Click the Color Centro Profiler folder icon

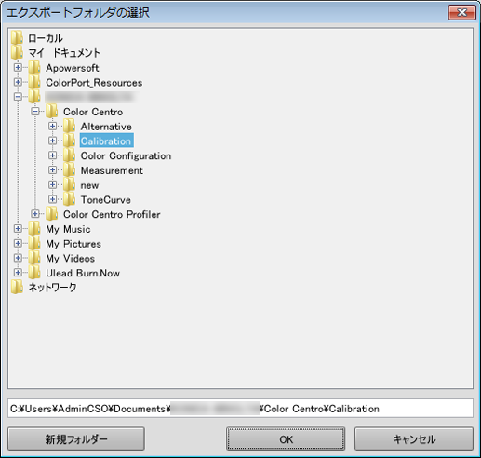click(52, 214)
